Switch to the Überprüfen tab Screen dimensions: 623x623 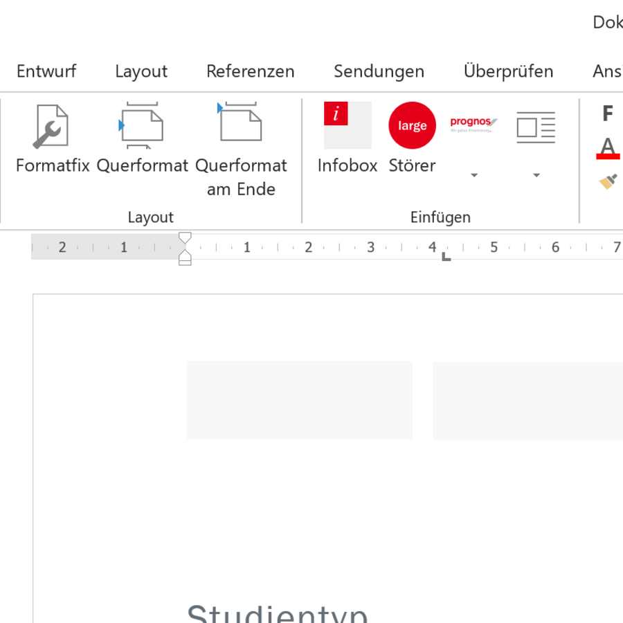pos(509,71)
